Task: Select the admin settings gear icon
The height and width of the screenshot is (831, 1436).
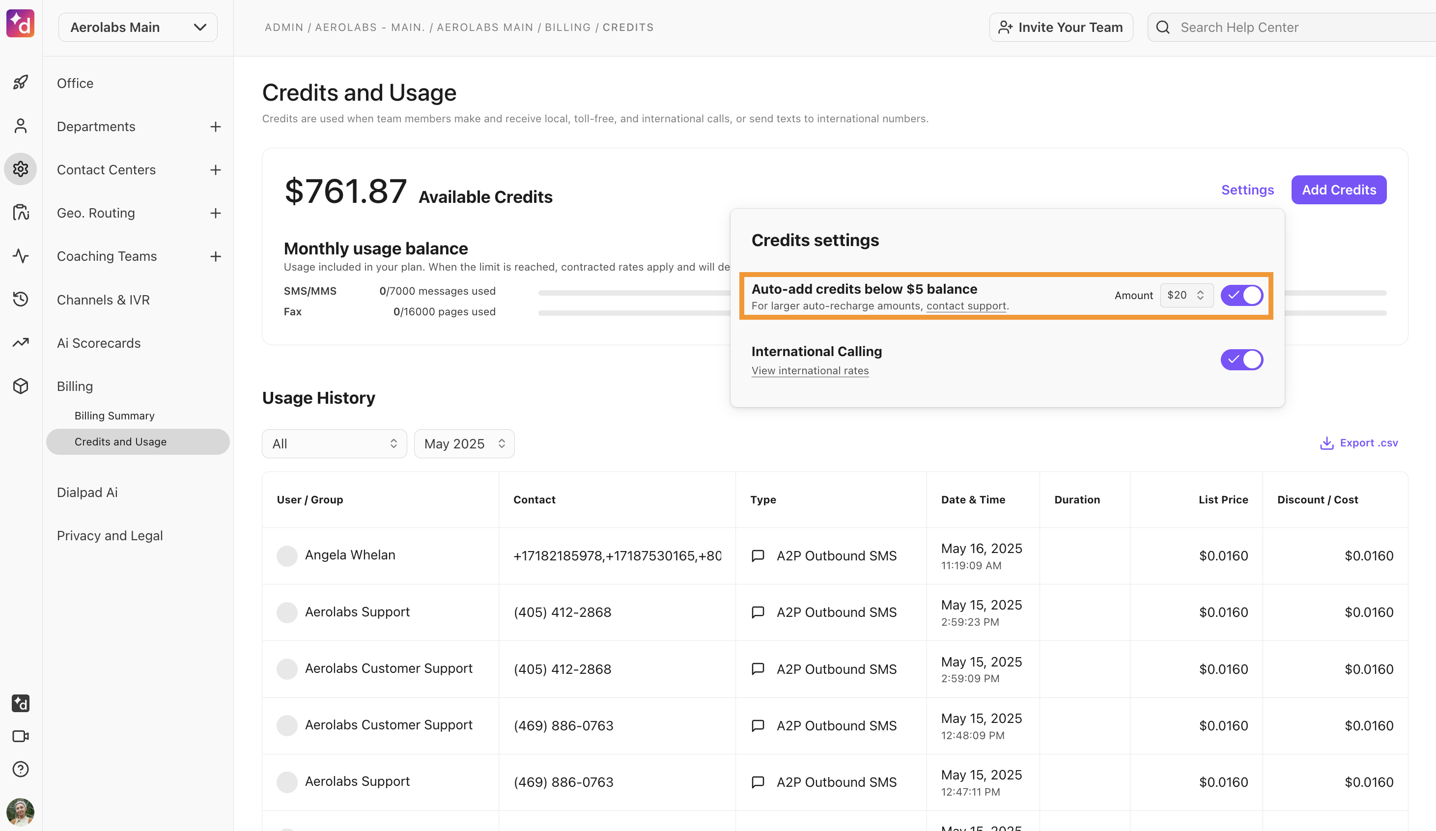Action: pos(21,169)
